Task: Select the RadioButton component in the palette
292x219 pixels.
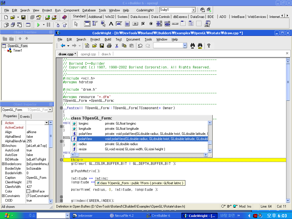Action: point(151,24)
